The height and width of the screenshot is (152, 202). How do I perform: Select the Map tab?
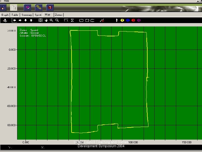tap(48, 15)
